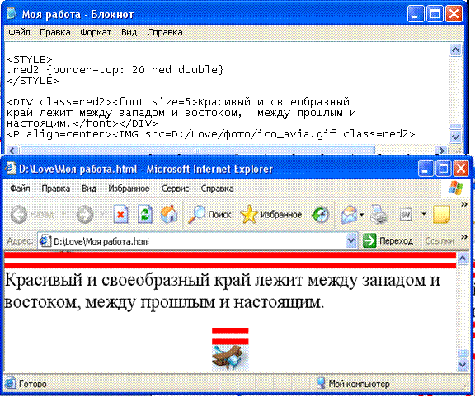Click Notepad horizontal scrollbar thumb
The image size is (475, 396).
click(198, 150)
